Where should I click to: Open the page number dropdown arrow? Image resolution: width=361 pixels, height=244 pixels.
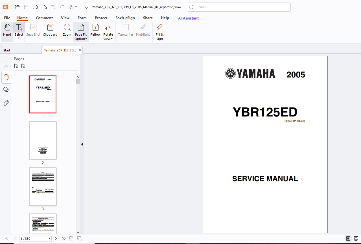(x=49, y=239)
